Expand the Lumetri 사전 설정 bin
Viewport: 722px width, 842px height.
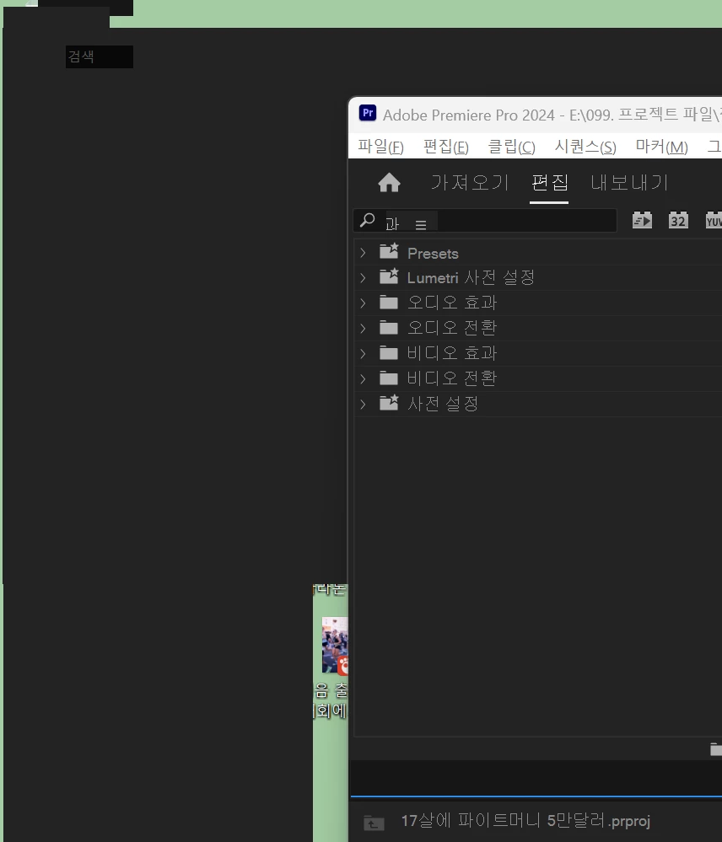364,277
